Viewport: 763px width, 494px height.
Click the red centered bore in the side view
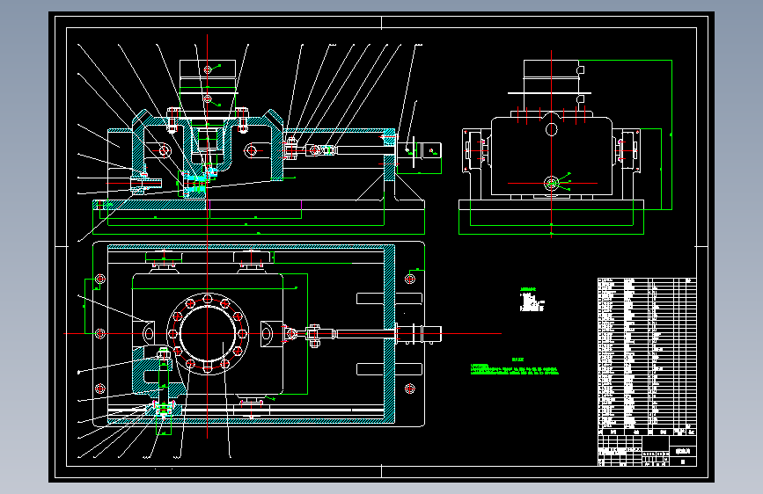coord(551,184)
